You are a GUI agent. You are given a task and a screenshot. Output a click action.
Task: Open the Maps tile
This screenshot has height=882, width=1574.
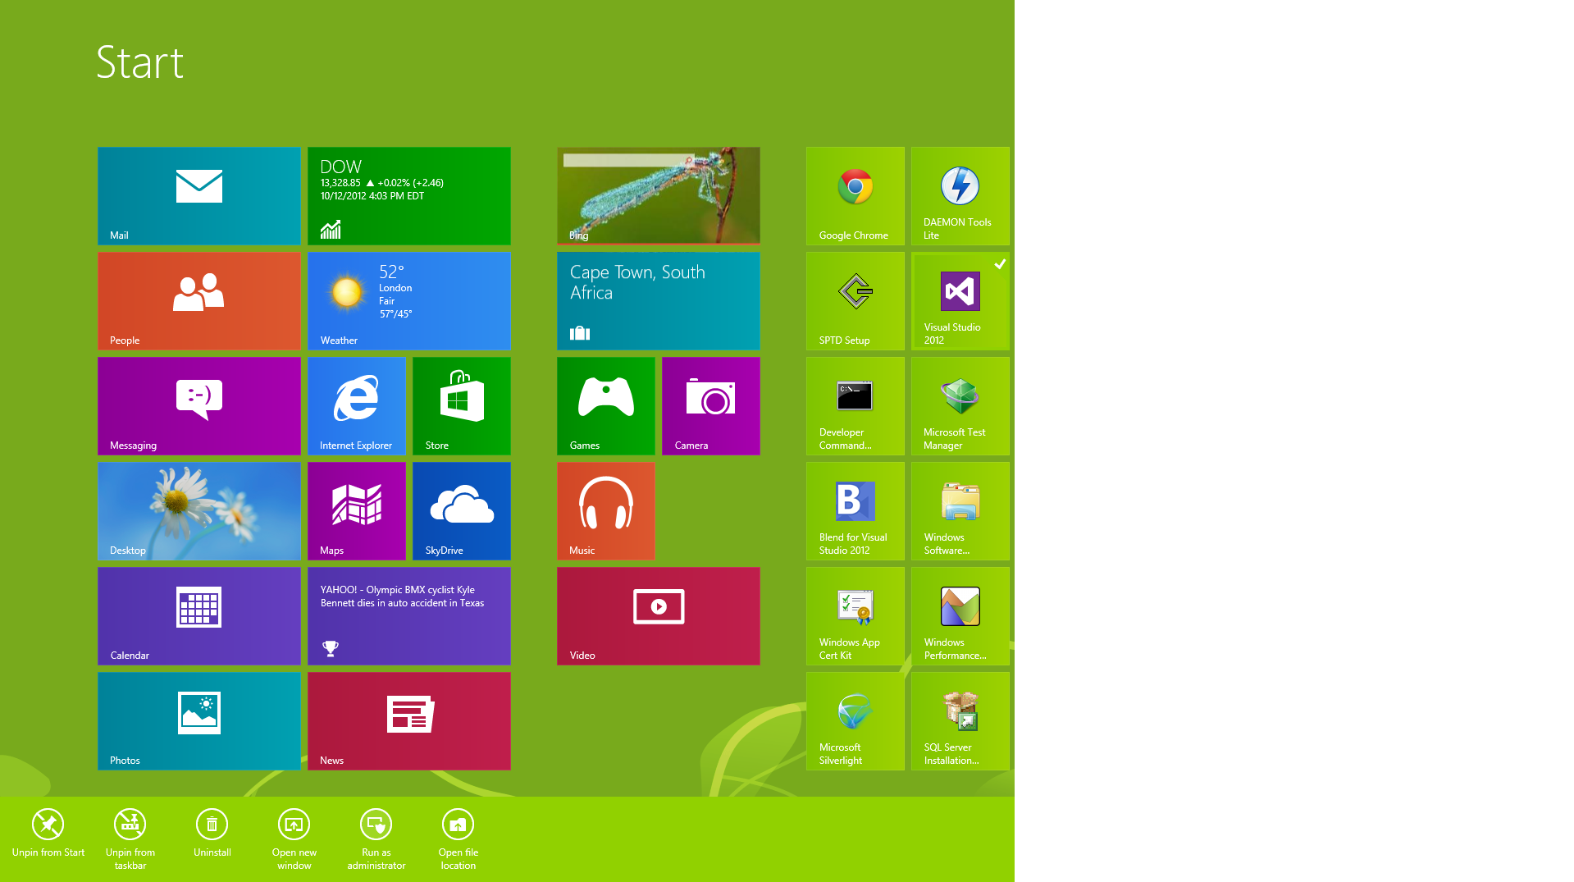[x=357, y=511]
